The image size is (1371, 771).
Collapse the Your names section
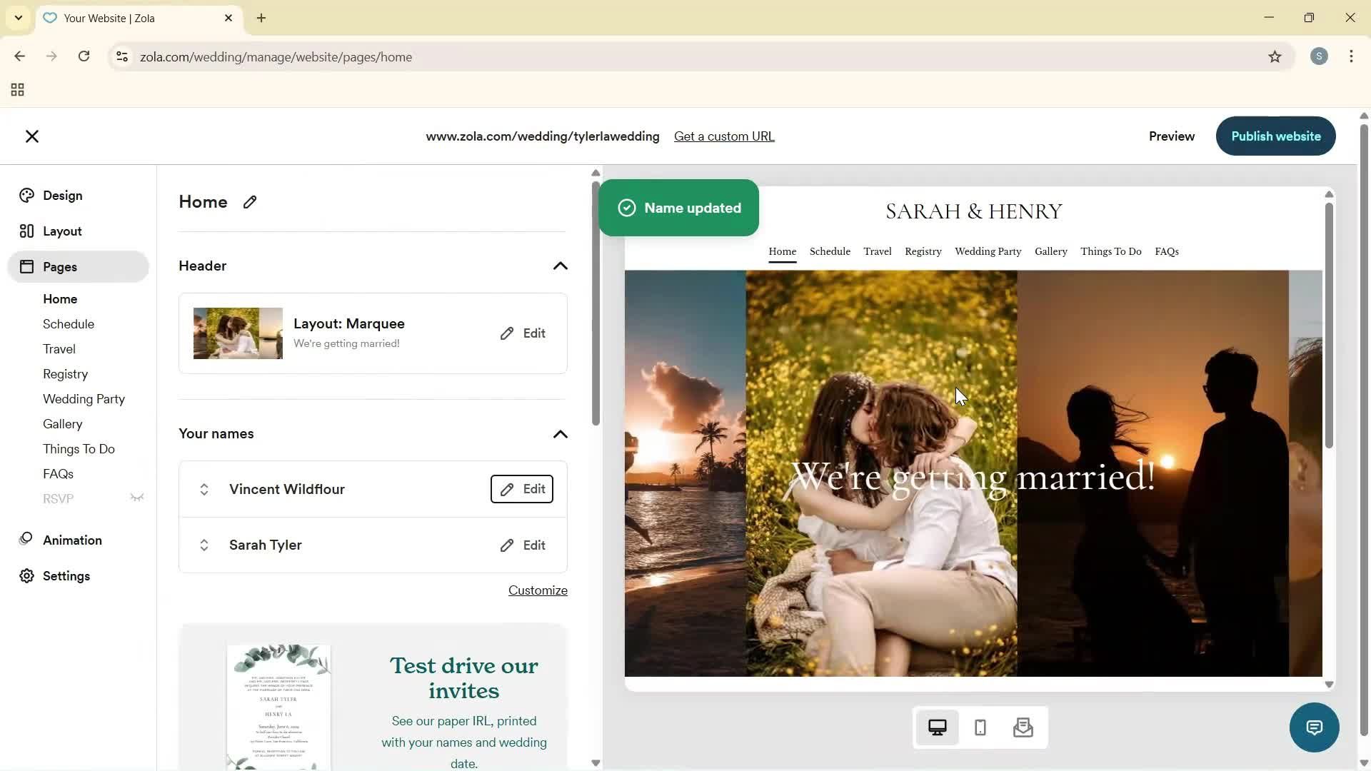(560, 434)
